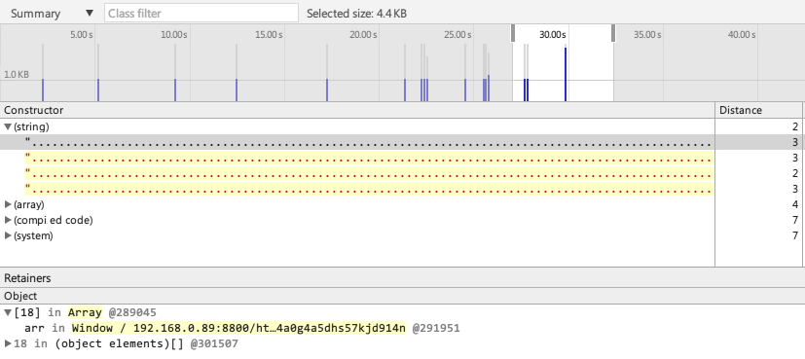Click the Array @289045 retainer entry

tap(112, 312)
